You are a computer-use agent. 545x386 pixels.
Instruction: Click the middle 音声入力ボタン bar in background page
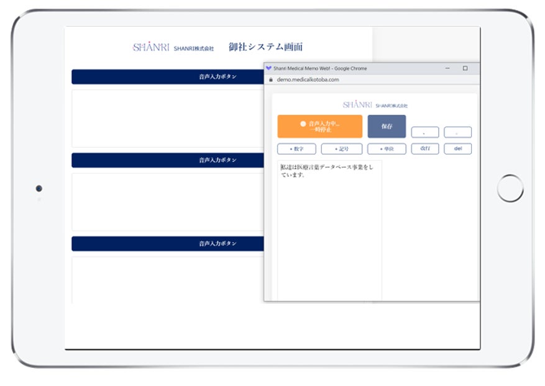168,160
